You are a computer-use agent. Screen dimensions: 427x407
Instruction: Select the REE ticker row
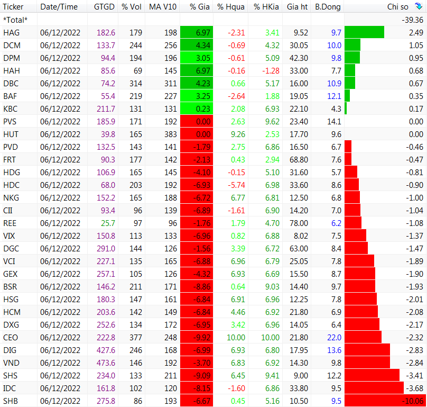click(213, 223)
